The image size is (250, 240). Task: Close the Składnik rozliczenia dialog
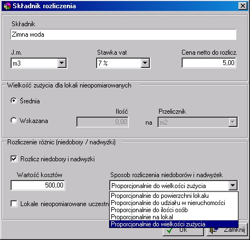coord(243,6)
